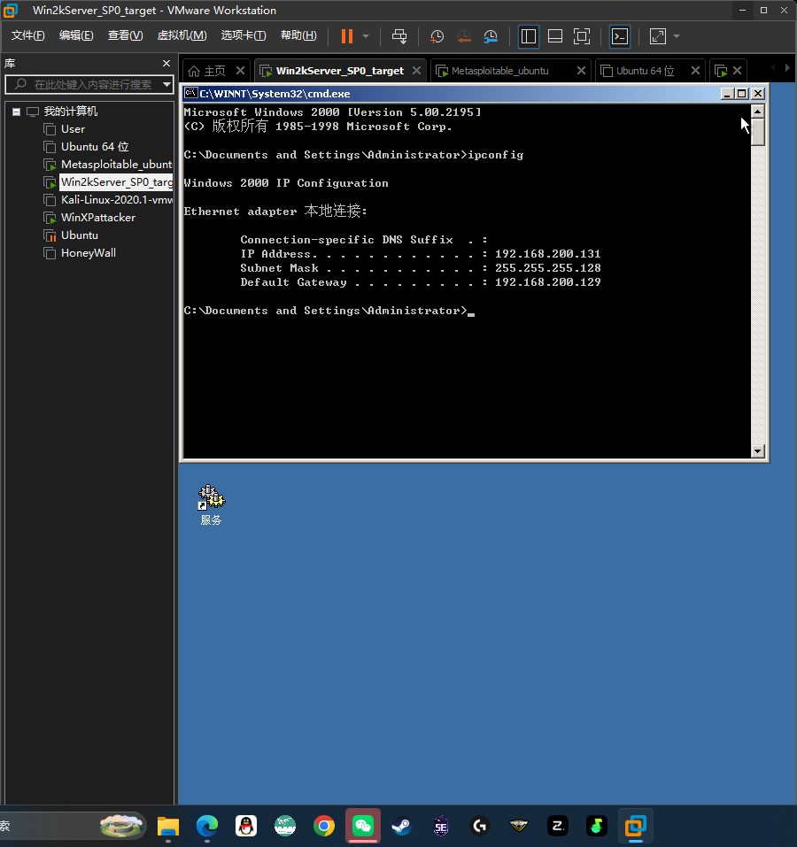Select HoneyWall in library
Screen dimensions: 797x847
(88, 253)
